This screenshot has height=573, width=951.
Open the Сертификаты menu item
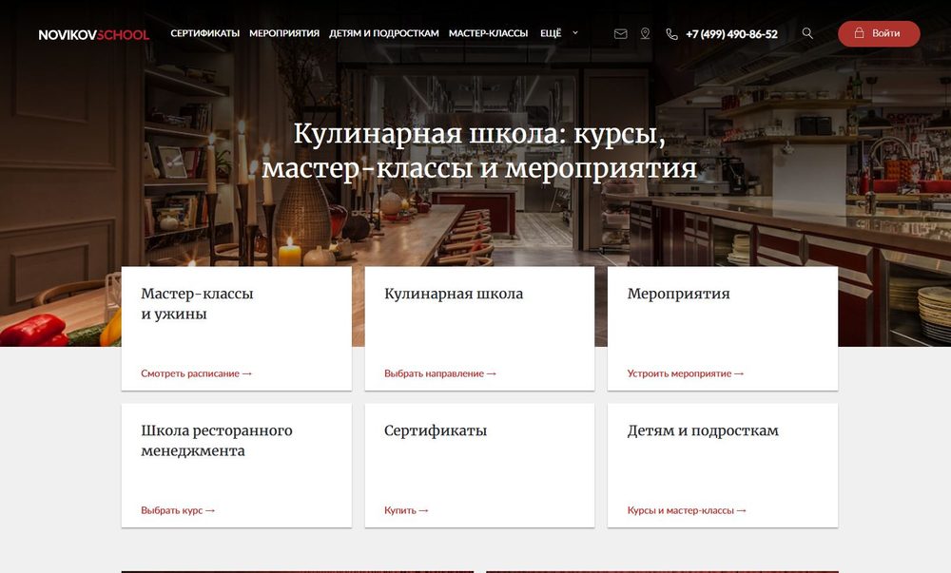pos(205,33)
